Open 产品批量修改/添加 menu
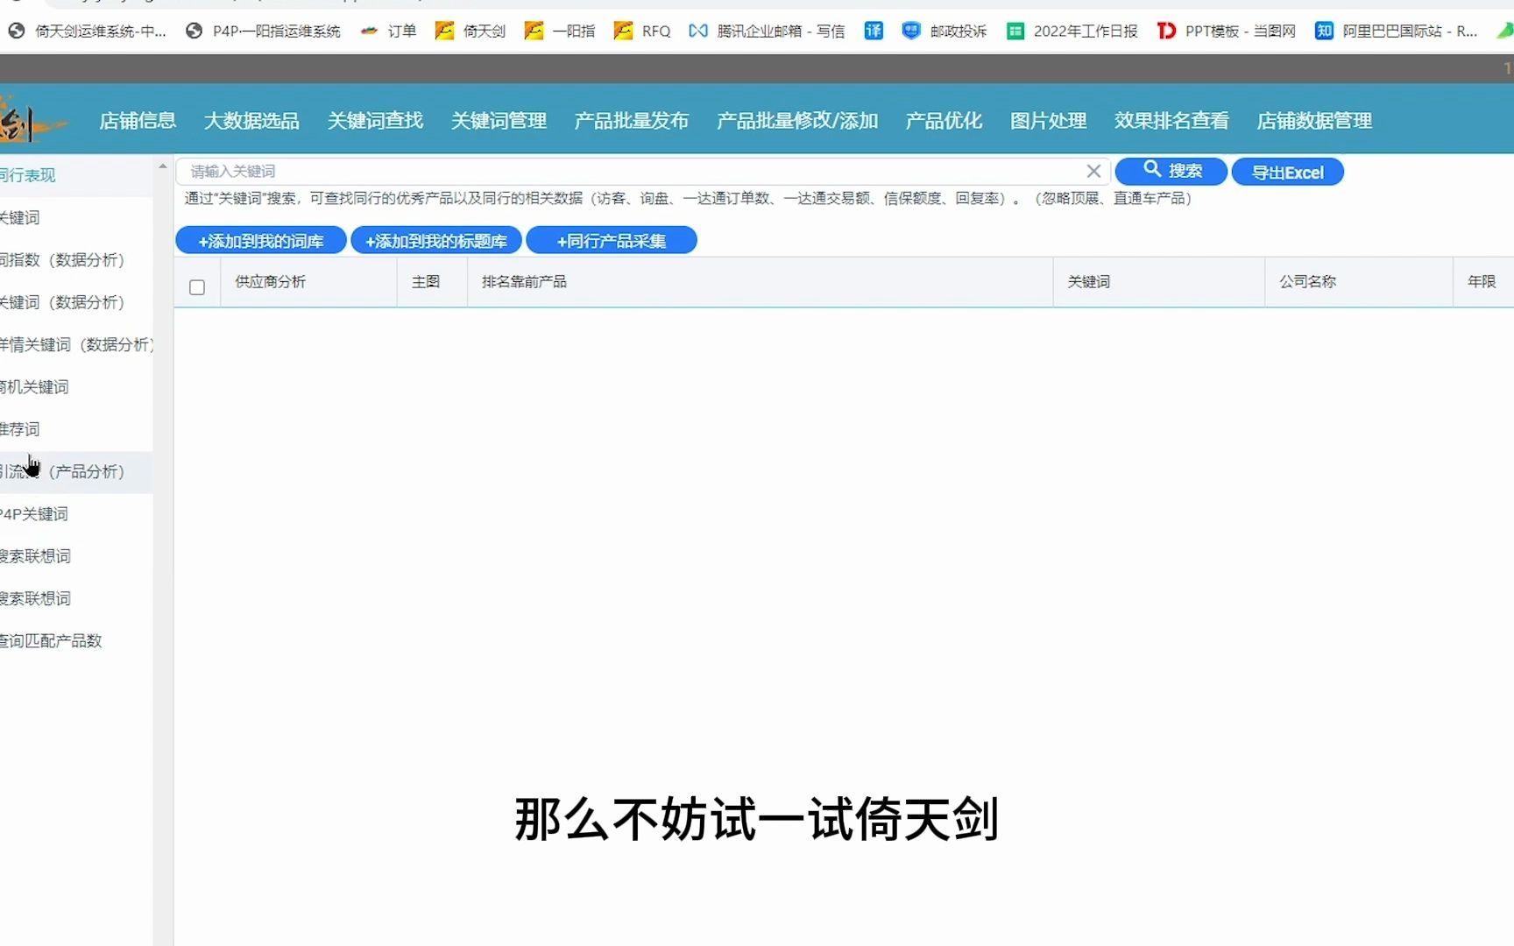The image size is (1514, 946). click(797, 121)
